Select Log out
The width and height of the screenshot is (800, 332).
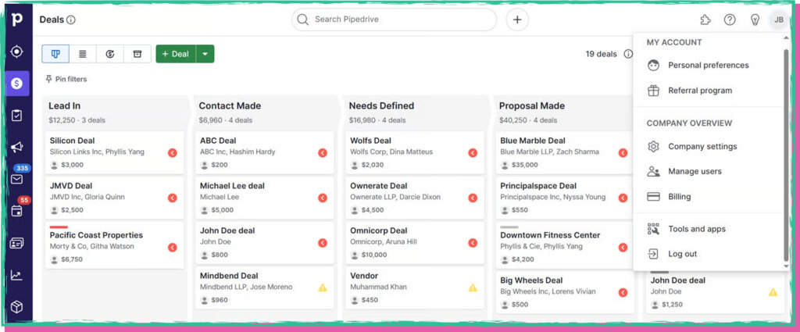[x=709, y=254]
